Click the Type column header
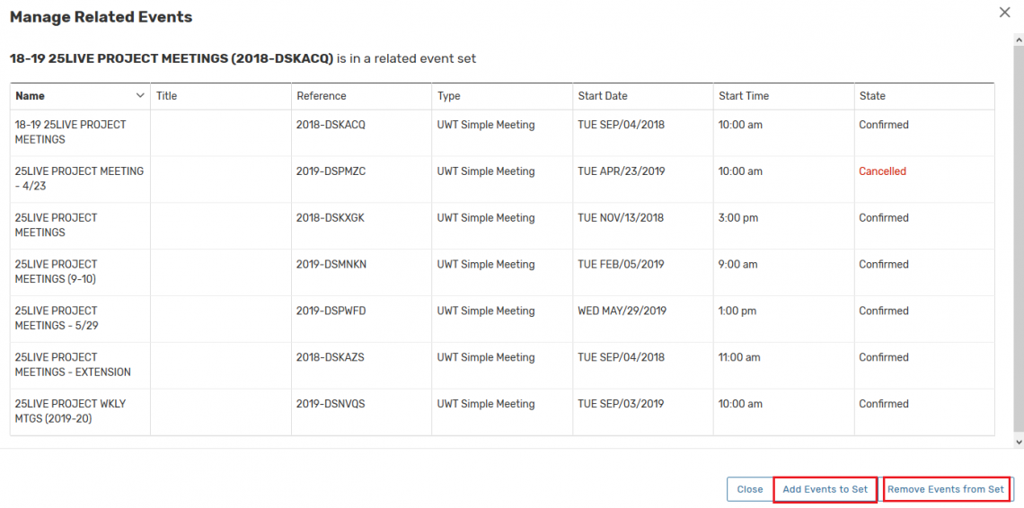Image resolution: width=1024 pixels, height=508 pixels. pos(449,96)
